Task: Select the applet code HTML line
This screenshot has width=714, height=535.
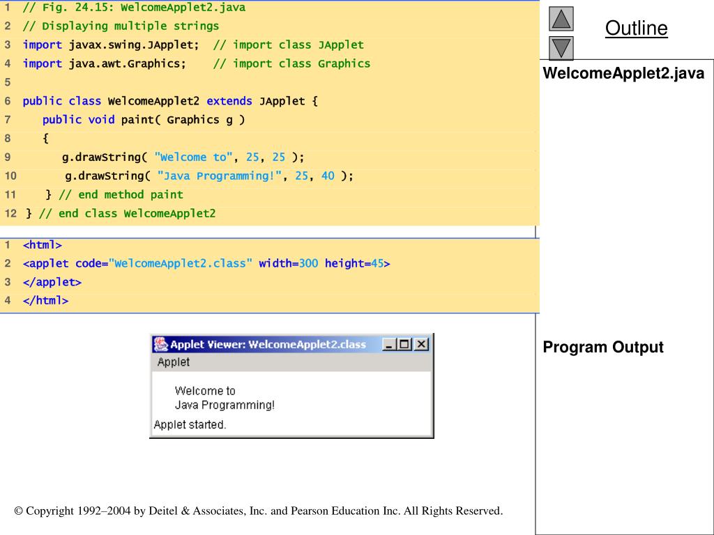Action: (x=206, y=263)
